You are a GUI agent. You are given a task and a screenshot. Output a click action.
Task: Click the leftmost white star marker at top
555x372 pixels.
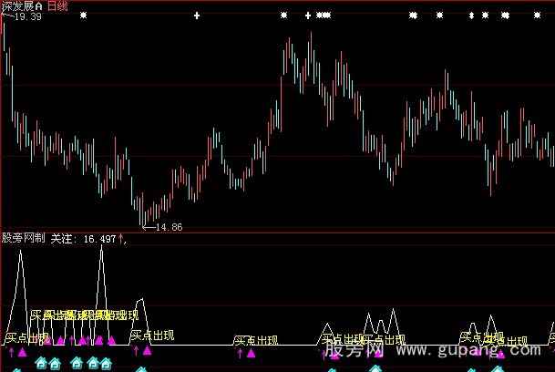pos(83,15)
